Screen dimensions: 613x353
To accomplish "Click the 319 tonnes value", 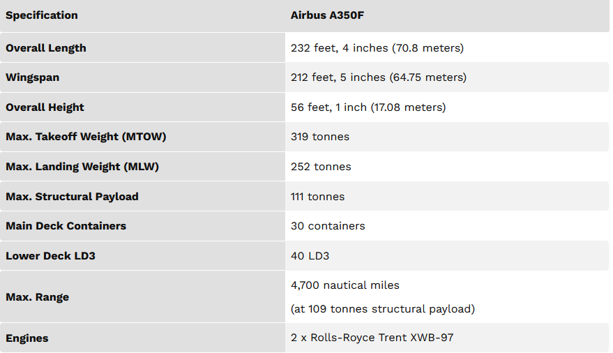I will pyautogui.click(x=320, y=137).
